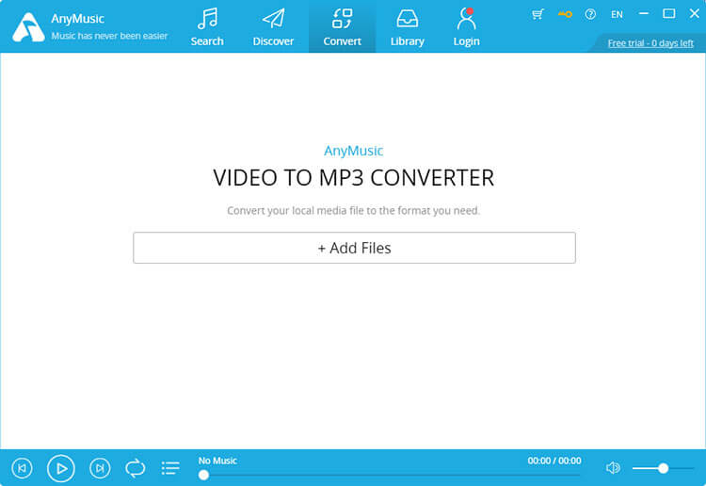The image size is (706, 486).
Task: Minimize the AnyMusic window
Action: (644, 13)
